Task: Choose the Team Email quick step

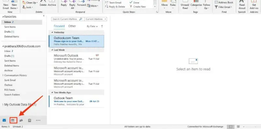Action: (x=113, y=3)
